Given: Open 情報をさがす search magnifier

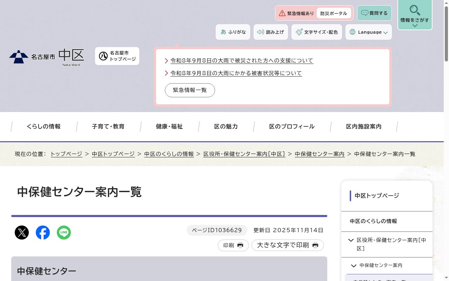Looking at the screenshot, I should point(415,14).
